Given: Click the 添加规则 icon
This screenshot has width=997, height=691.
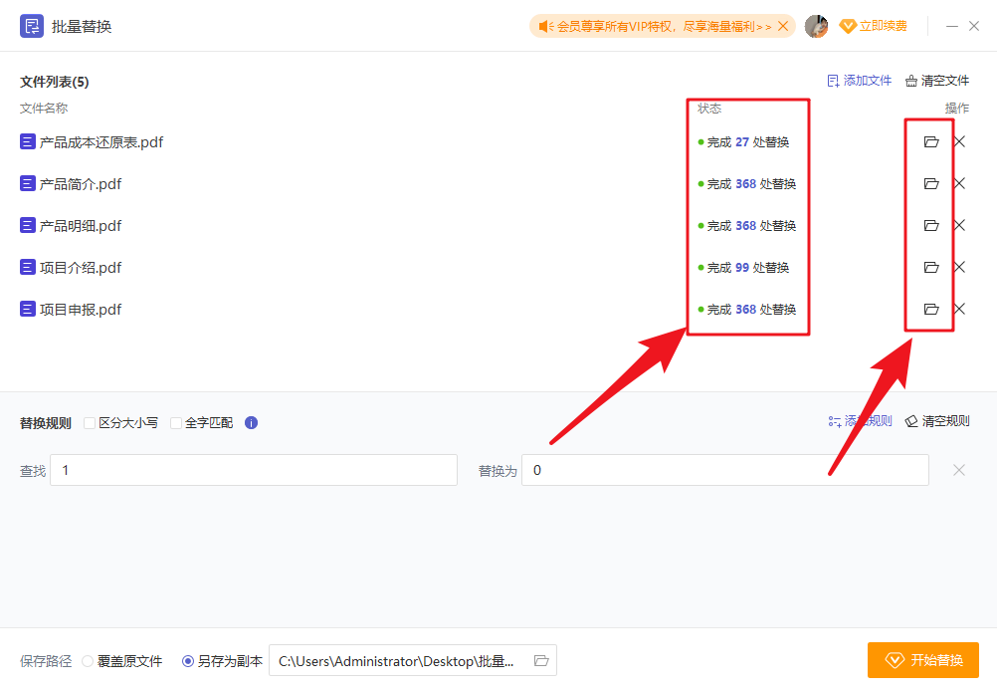Looking at the screenshot, I should click(833, 420).
